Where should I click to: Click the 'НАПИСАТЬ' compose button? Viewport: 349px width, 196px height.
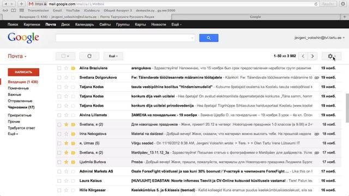click(23, 72)
